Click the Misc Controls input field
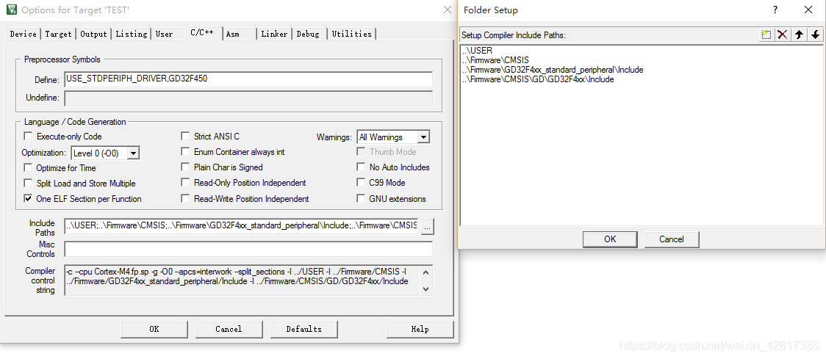Image resolution: width=826 pixels, height=359 pixels. pos(248,249)
